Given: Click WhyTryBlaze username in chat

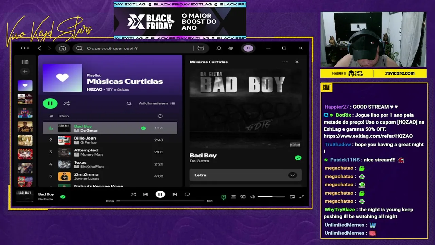Looking at the screenshot, I should tap(340, 209).
